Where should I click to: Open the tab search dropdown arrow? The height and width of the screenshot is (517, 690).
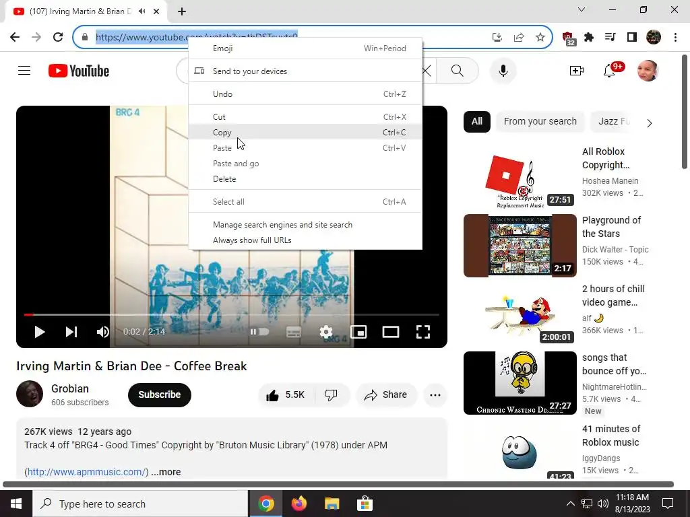582,9
